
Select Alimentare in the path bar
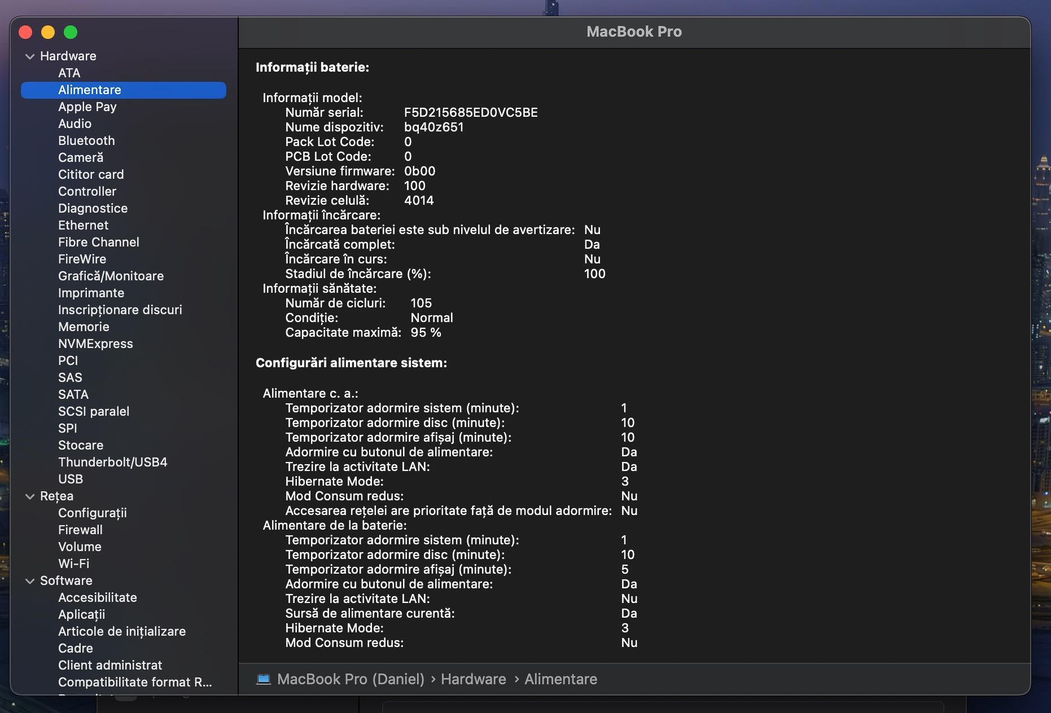click(x=560, y=679)
